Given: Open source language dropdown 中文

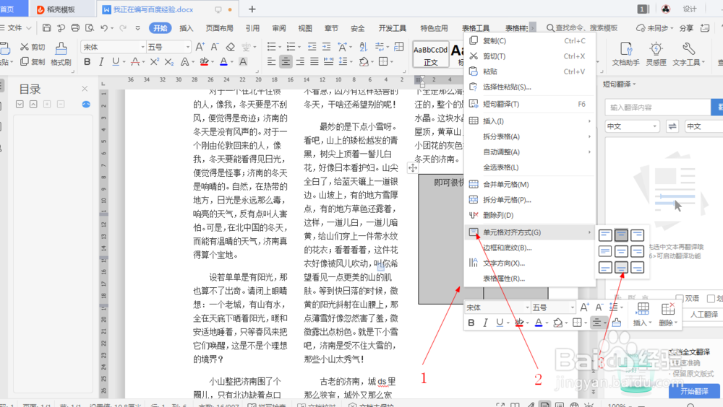Looking at the screenshot, I should [632, 126].
